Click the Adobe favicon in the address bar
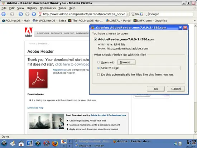Viewport: 197px width, 148px height. tap(40, 14)
